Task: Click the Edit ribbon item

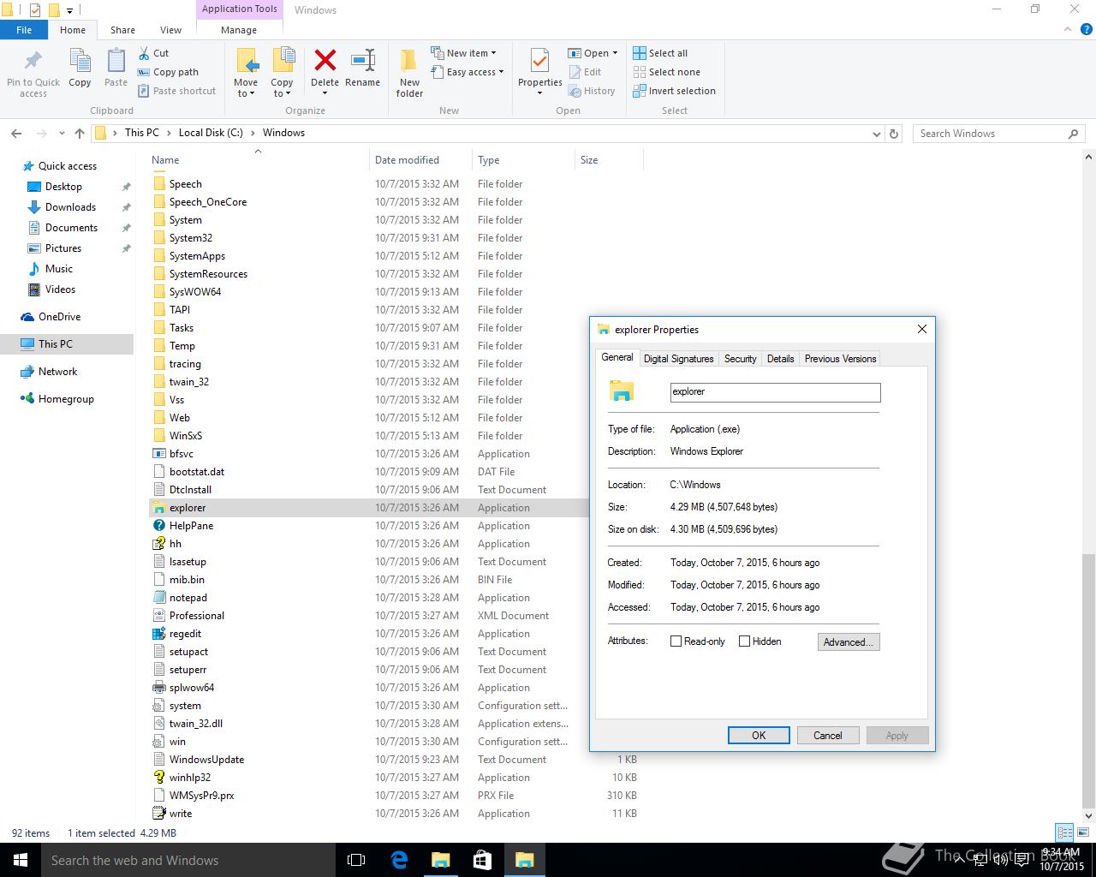Action: coord(585,72)
